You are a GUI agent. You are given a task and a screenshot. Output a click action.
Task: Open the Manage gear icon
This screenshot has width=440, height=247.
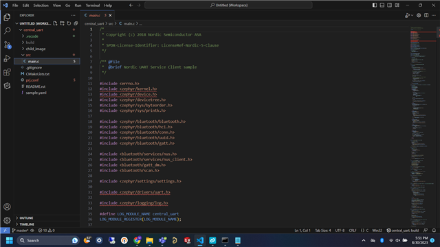point(7,220)
